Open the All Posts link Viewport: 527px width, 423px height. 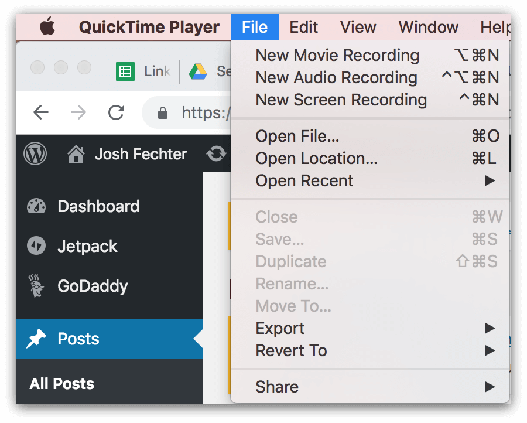point(62,384)
